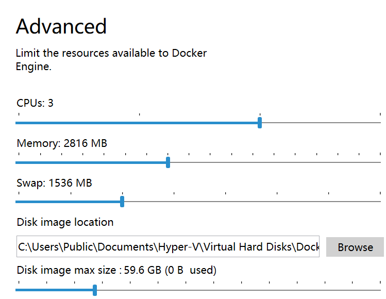Click the "Disk image max size" label text
This screenshot has width=386, height=299.
coord(67,270)
